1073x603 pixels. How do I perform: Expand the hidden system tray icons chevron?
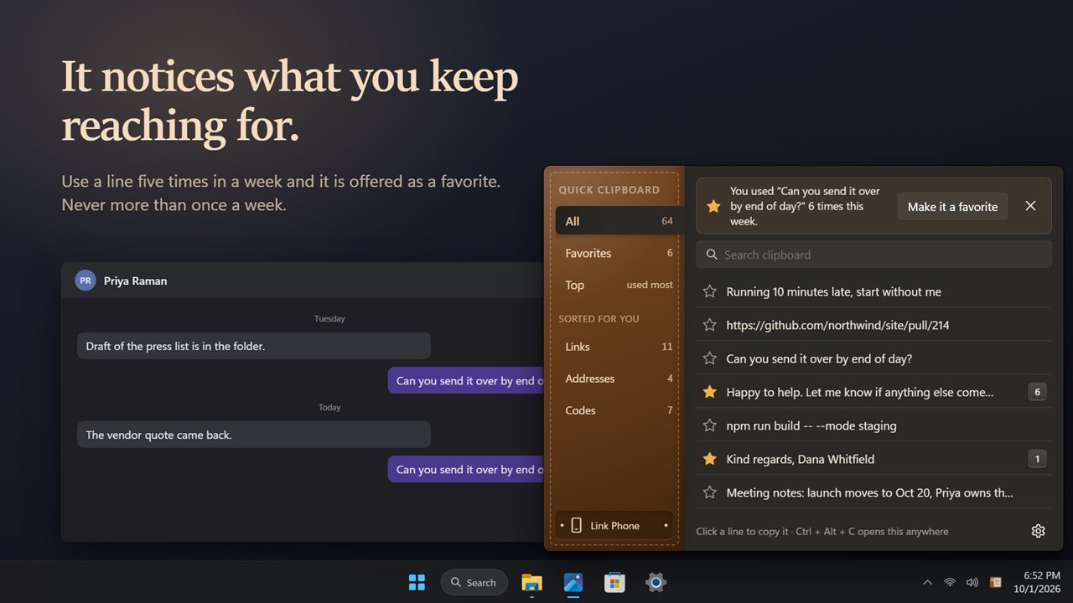[927, 582]
